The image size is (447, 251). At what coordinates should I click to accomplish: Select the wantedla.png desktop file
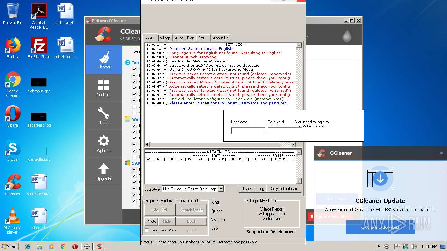(39, 153)
